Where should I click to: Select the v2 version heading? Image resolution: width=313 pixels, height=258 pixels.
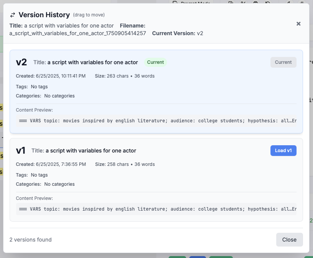point(21,62)
